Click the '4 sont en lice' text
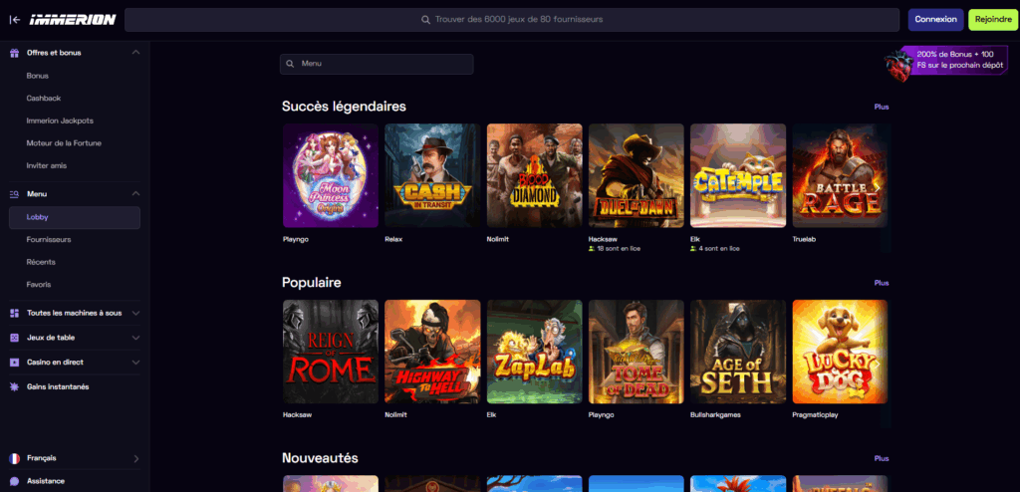1020x492 pixels. coord(719,249)
